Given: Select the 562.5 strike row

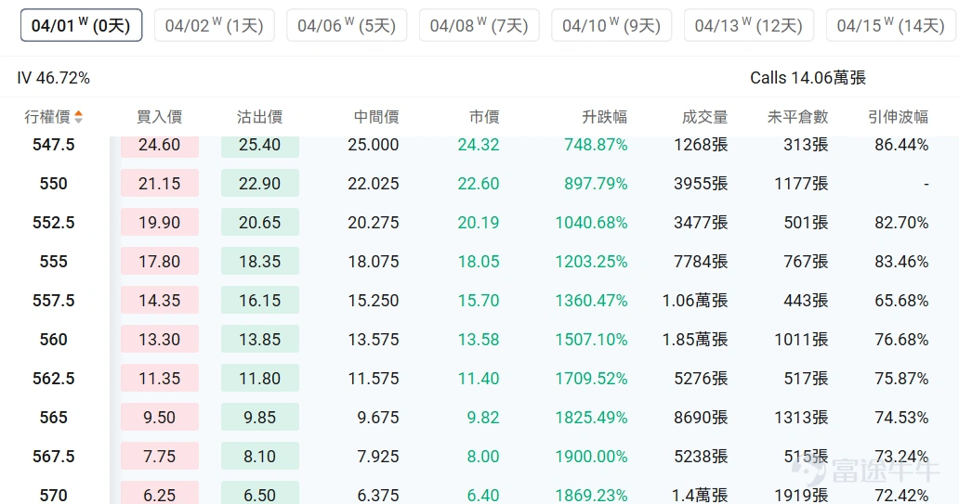Looking at the screenshot, I should click(x=479, y=379).
